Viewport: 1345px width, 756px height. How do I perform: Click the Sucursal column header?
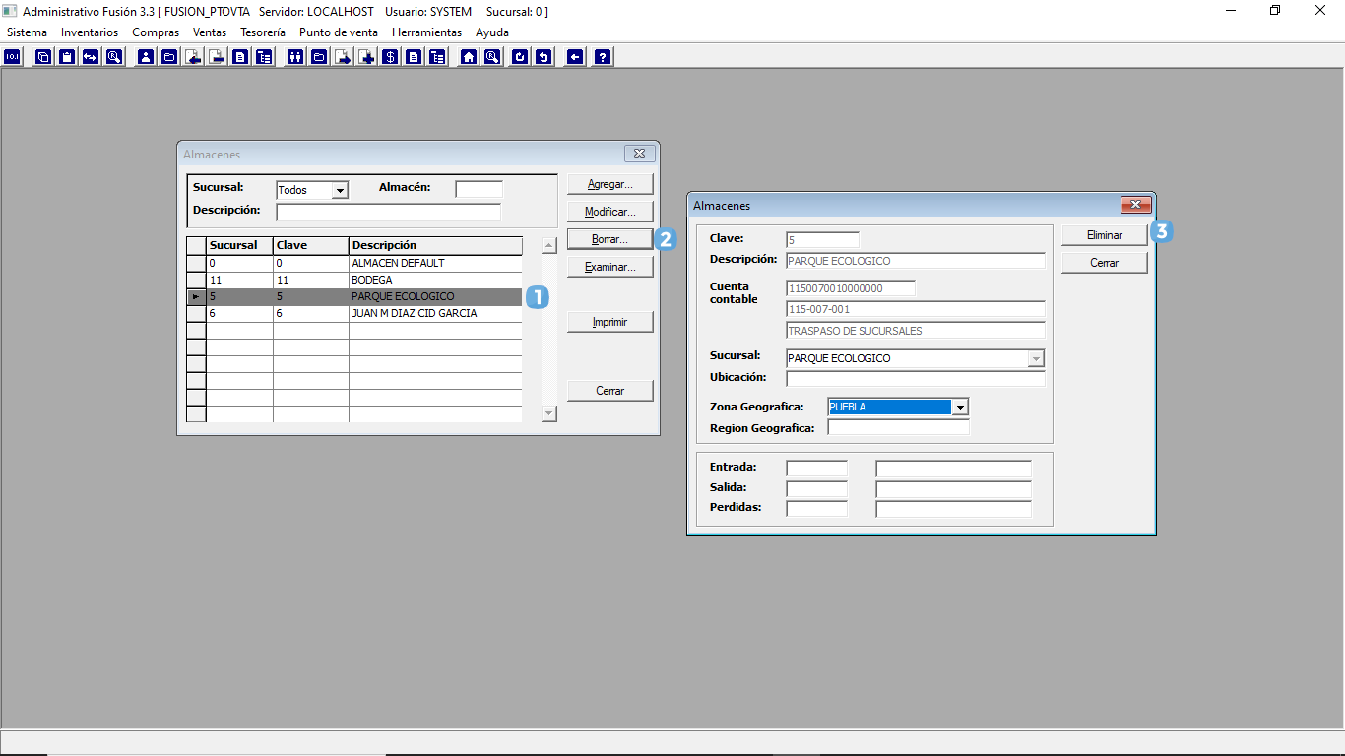[x=239, y=246]
